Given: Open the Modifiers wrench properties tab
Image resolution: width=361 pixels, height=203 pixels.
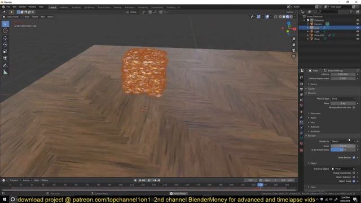Looking at the screenshot, I should coord(301,117).
